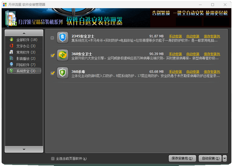Switch to 网络软件 (7) category

tap(26, 65)
